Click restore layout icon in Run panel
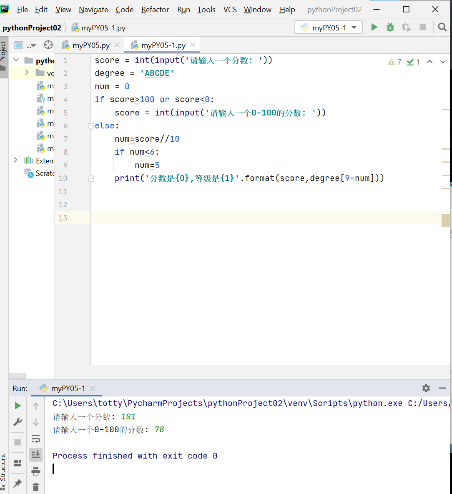The width and height of the screenshot is (452, 494). click(18, 463)
